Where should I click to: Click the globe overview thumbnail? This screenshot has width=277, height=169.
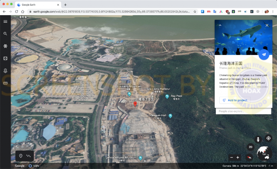pos(264,153)
